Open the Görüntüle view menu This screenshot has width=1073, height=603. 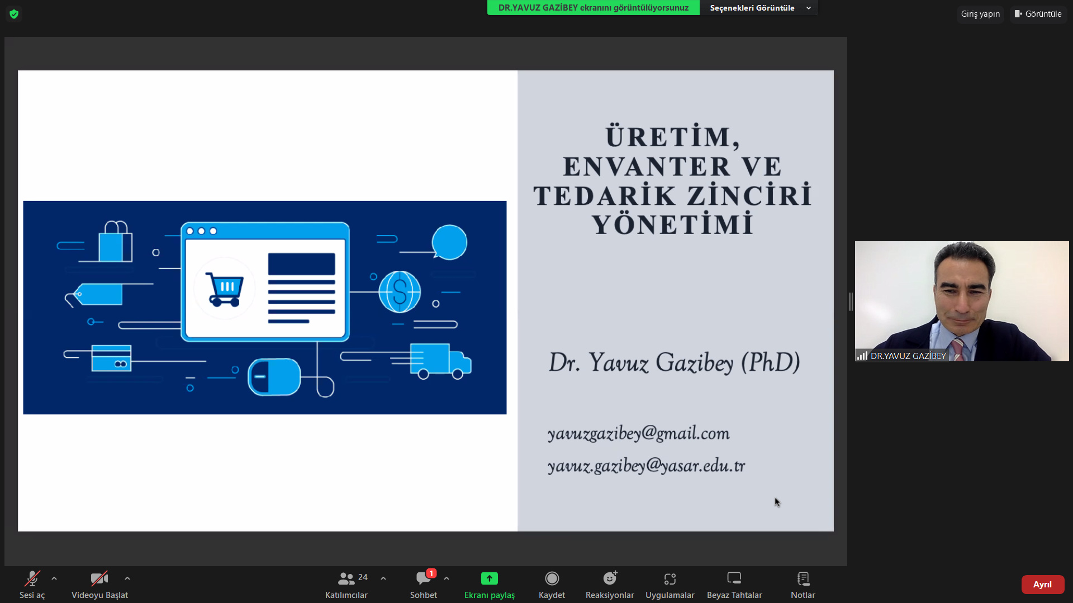coord(1038,14)
